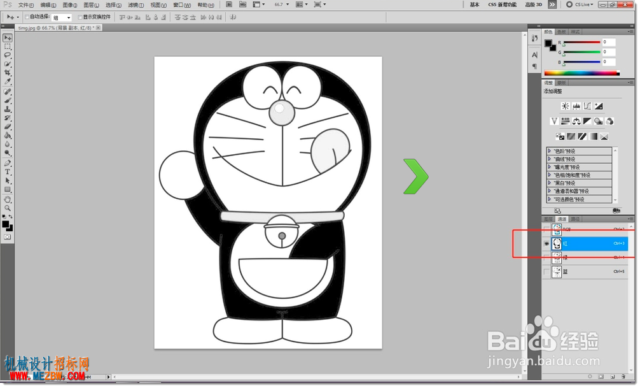Select the Lasso tool
Image resolution: width=640 pixels, height=388 pixels.
pos(8,55)
